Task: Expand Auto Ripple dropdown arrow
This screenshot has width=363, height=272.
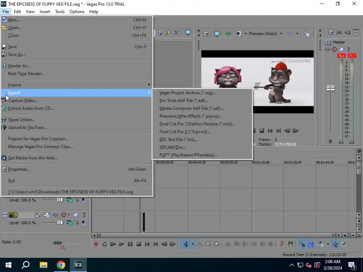Action: click(x=328, y=244)
